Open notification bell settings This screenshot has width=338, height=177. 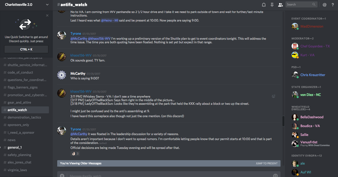tap(264, 5)
